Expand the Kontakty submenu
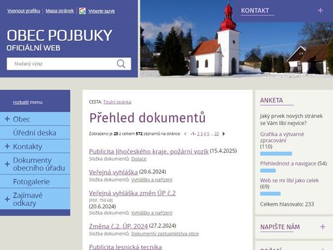Image resolution: width=333 pixels, height=250 pixels. [x=7, y=146]
